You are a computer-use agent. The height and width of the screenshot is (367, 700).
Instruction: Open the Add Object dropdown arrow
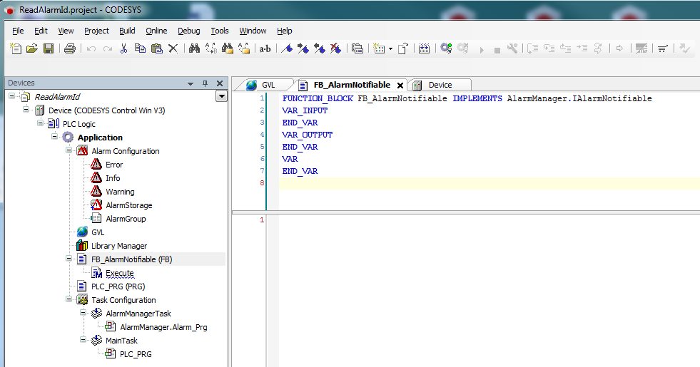(x=390, y=48)
